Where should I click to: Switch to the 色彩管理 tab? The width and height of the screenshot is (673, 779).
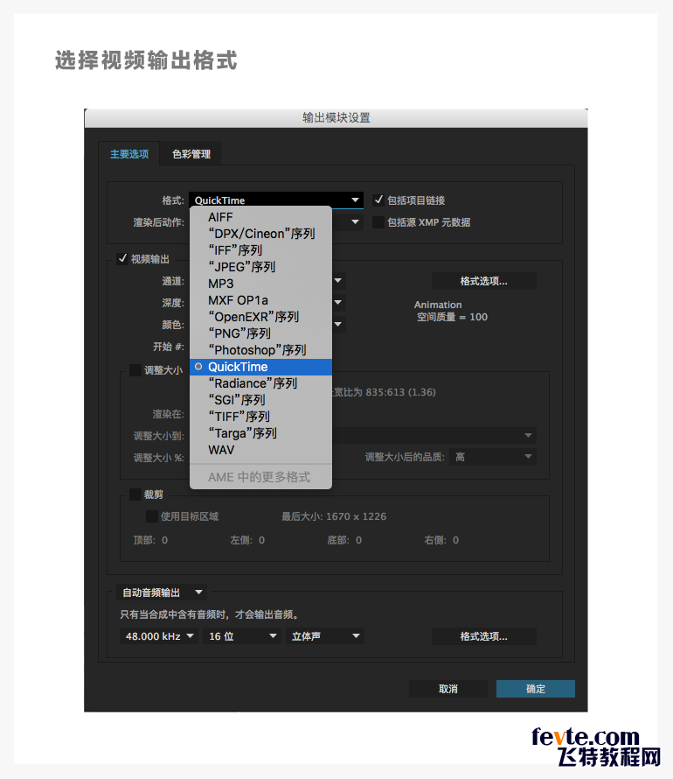(x=191, y=154)
